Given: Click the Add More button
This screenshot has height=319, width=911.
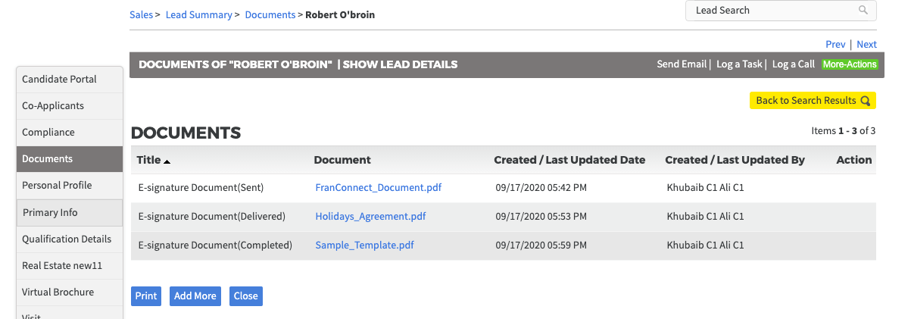Looking at the screenshot, I should pyautogui.click(x=195, y=296).
